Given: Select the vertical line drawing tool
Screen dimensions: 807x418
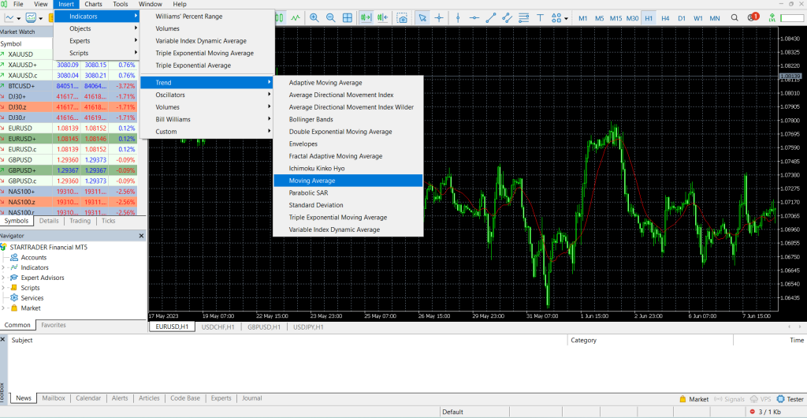Looking at the screenshot, I should [x=458, y=18].
